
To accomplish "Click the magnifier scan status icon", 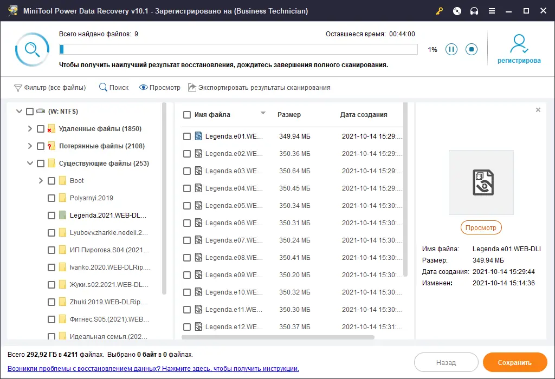I will click(32, 49).
